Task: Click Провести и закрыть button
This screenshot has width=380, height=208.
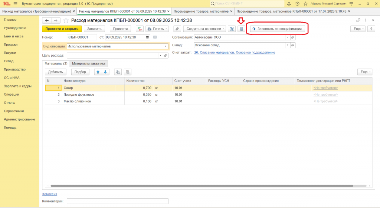Action: (62, 29)
